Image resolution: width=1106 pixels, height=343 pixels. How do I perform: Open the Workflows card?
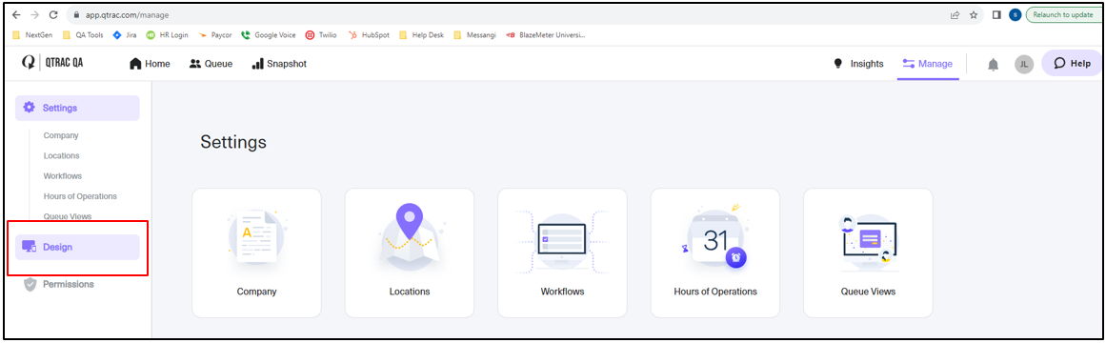563,252
